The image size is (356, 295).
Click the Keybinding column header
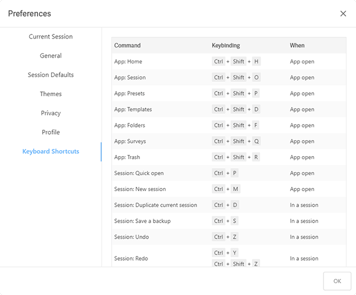click(226, 46)
